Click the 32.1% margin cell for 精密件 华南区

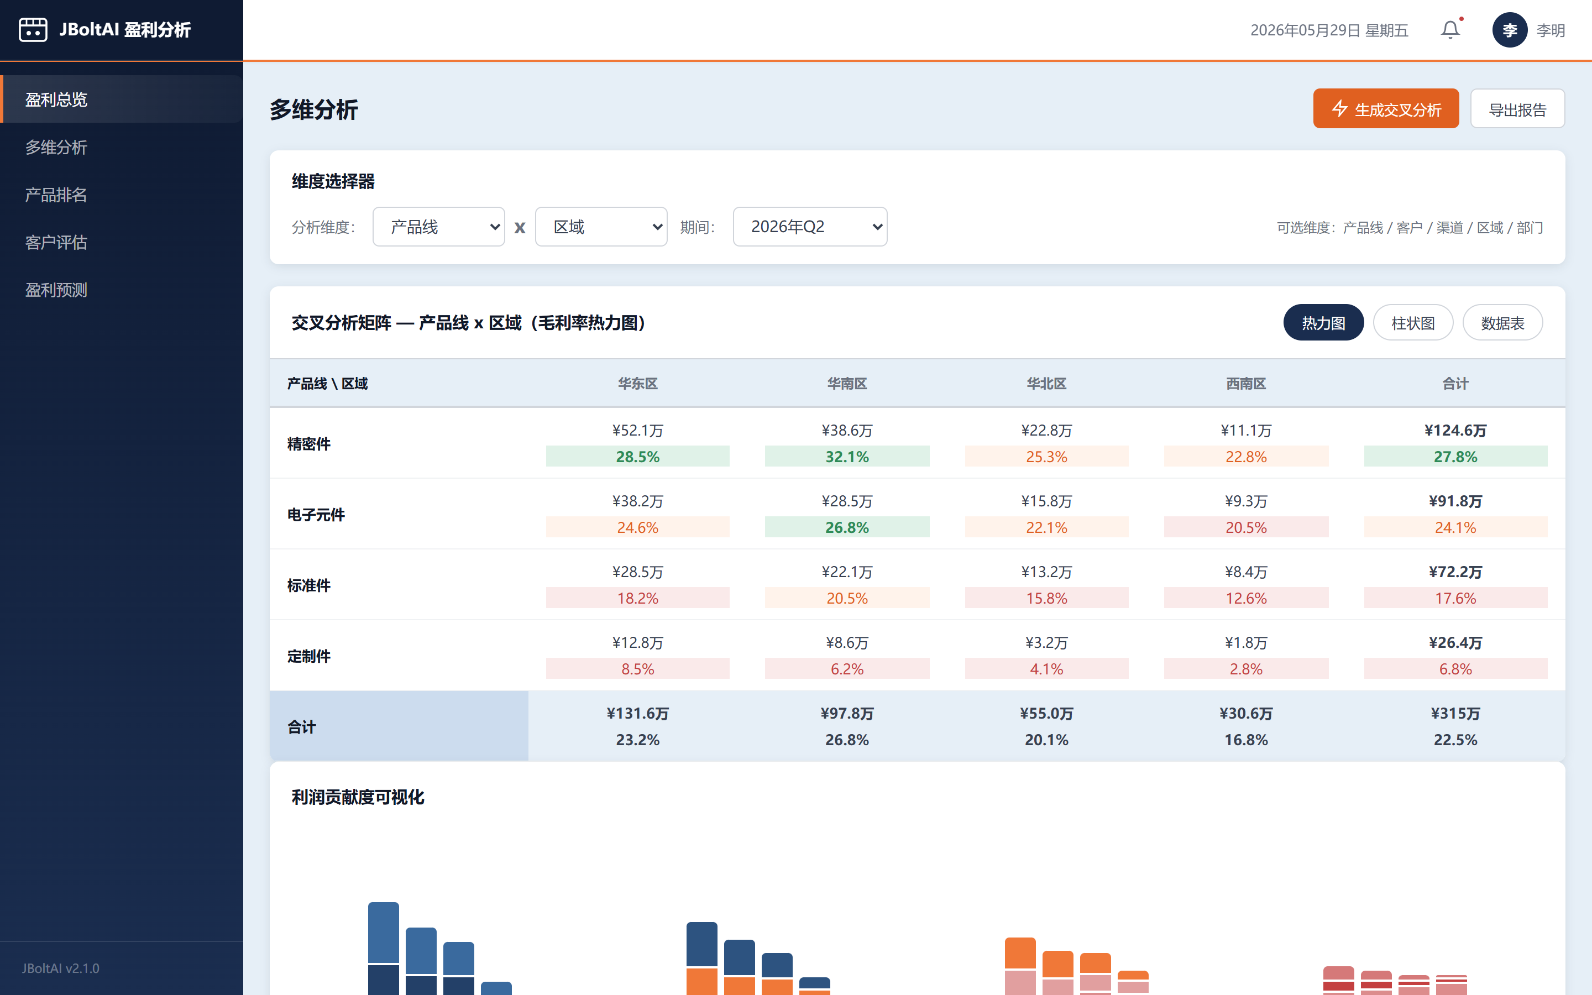[847, 456]
